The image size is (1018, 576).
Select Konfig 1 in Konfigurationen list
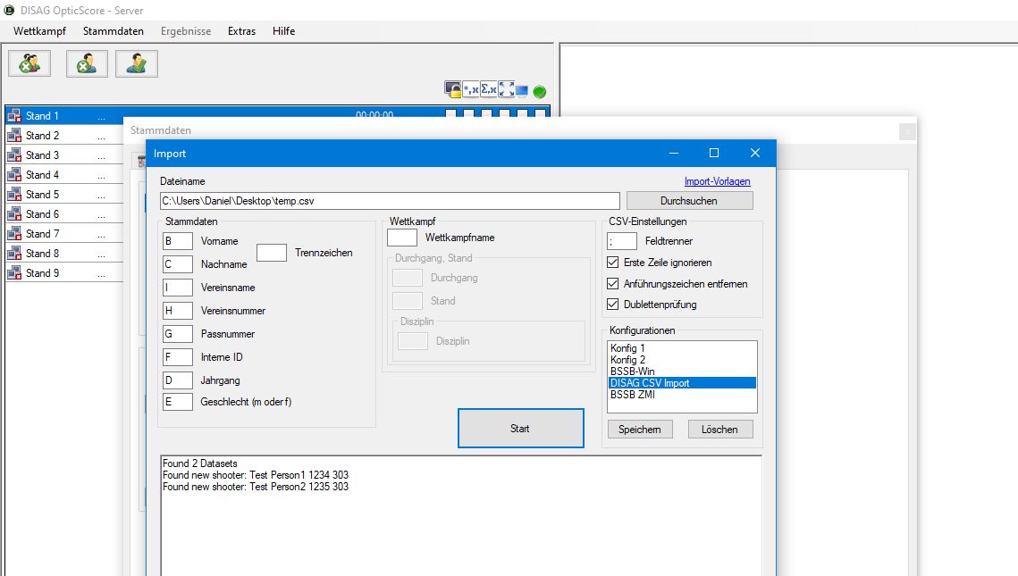[x=627, y=348]
